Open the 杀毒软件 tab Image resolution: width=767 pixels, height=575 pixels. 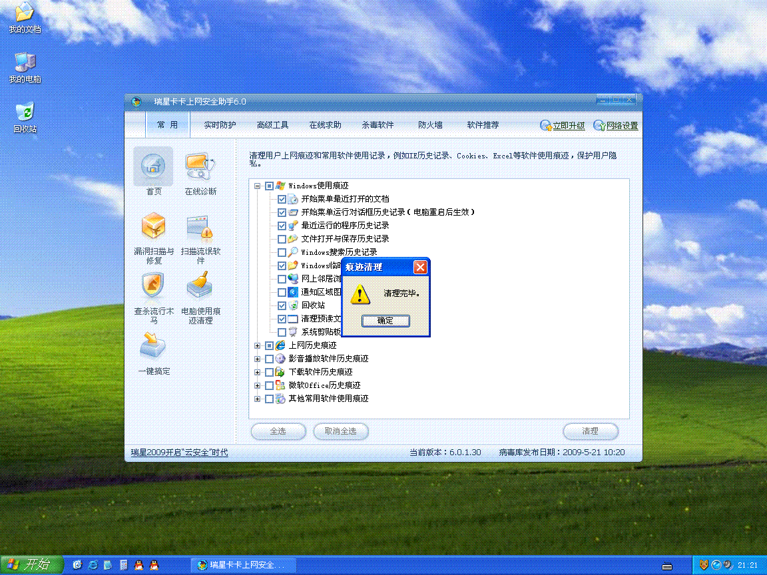(378, 125)
